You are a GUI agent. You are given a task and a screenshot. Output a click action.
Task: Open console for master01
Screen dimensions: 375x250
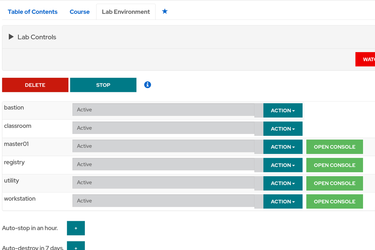(x=334, y=147)
